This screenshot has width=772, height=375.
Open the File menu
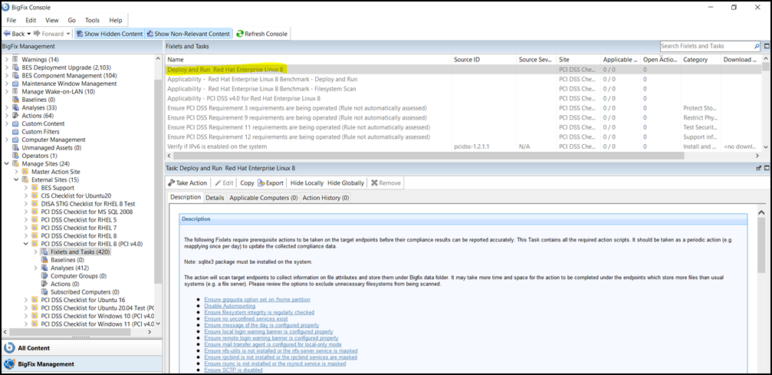pyautogui.click(x=11, y=20)
